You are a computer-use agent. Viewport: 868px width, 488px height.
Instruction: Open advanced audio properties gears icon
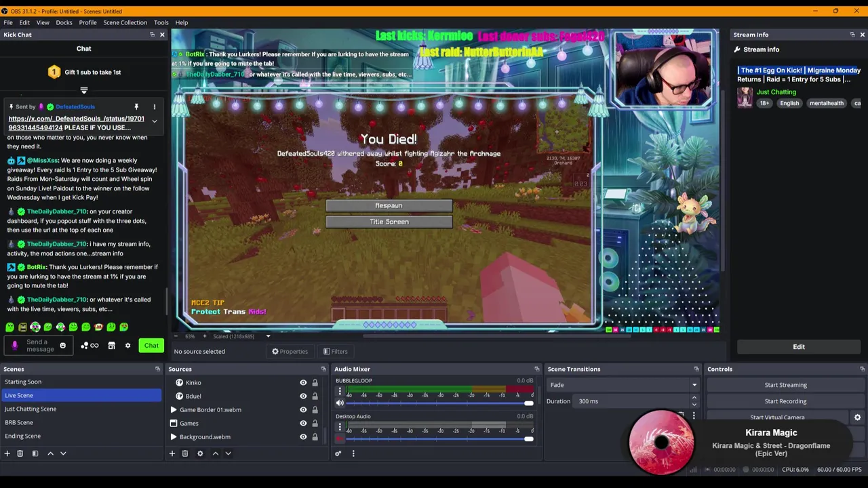338,453
